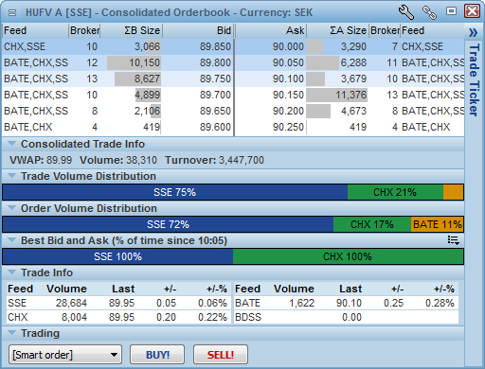
Task: Select bid price 89.800
Action: pyautogui.click(x=215, y=62)
